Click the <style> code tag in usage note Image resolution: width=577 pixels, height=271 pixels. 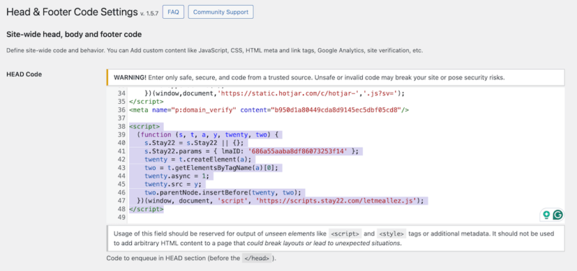tap(392, 234)
